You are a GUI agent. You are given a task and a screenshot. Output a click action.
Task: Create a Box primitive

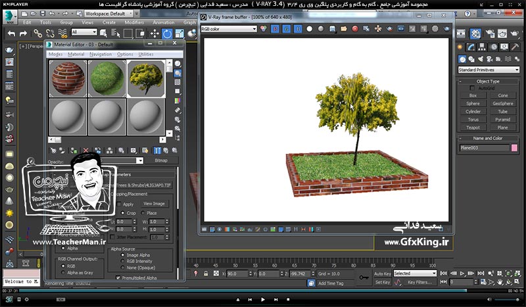(473, 95)
